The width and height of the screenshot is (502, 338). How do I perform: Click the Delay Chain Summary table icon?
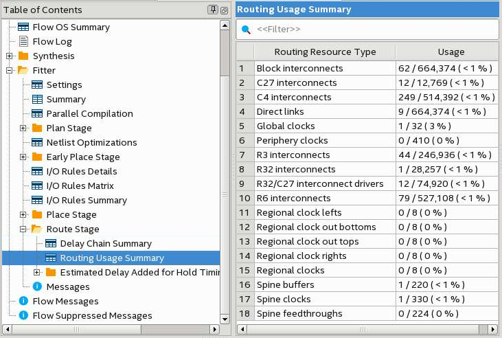click(51, 243)
